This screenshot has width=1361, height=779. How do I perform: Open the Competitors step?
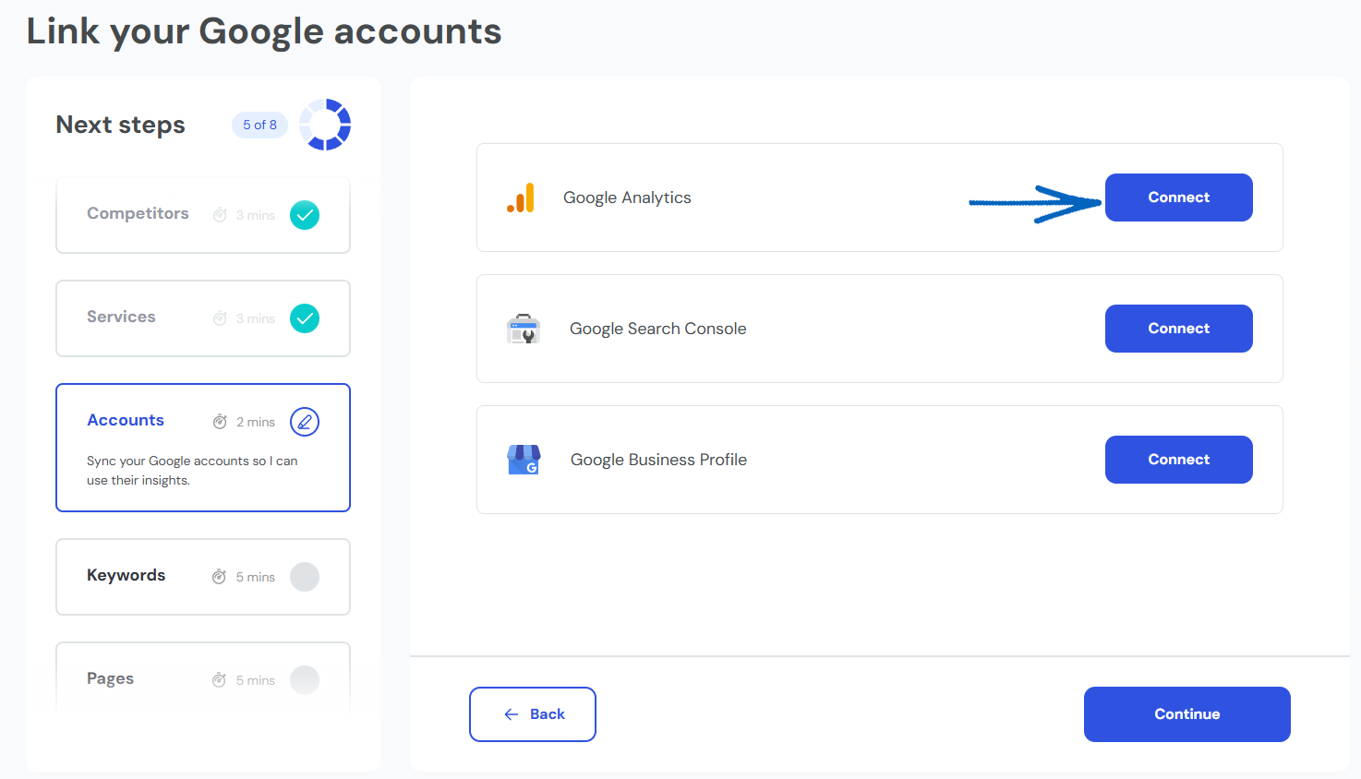203,215
